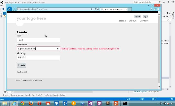The width and height of the screenshot is (175, 106).
Task: Click the Log in link
Action: coord(146,16)
